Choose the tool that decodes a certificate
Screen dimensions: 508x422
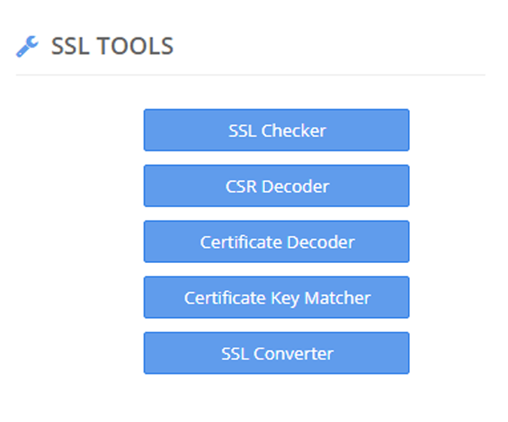(x=276, y=241)
